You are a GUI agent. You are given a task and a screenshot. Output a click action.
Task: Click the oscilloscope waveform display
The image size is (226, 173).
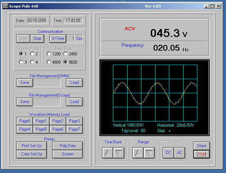[155, 93]
